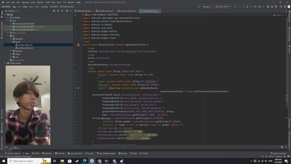
Task: Open Run tool window button
Action: (26, 154)
